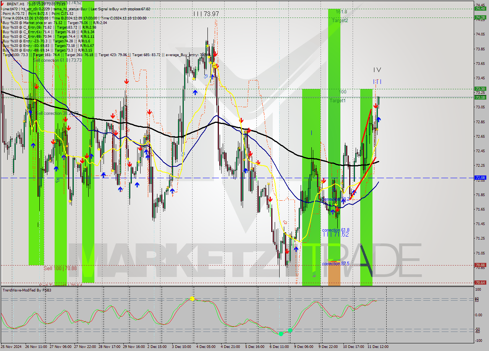Click the '27 Nov 22:00' time axis label

[x=85, y=347]
